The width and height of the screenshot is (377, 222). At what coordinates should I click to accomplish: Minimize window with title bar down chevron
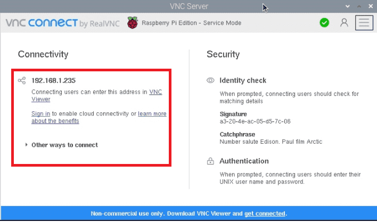tap(347, 6)
